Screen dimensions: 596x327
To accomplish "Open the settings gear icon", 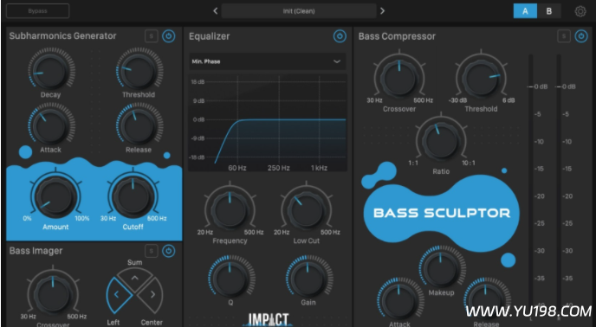I will click(580, 11).
